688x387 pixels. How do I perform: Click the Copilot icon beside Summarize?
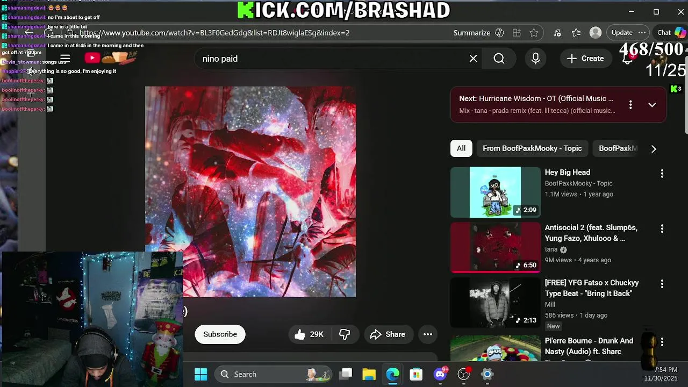pos(499,33)
